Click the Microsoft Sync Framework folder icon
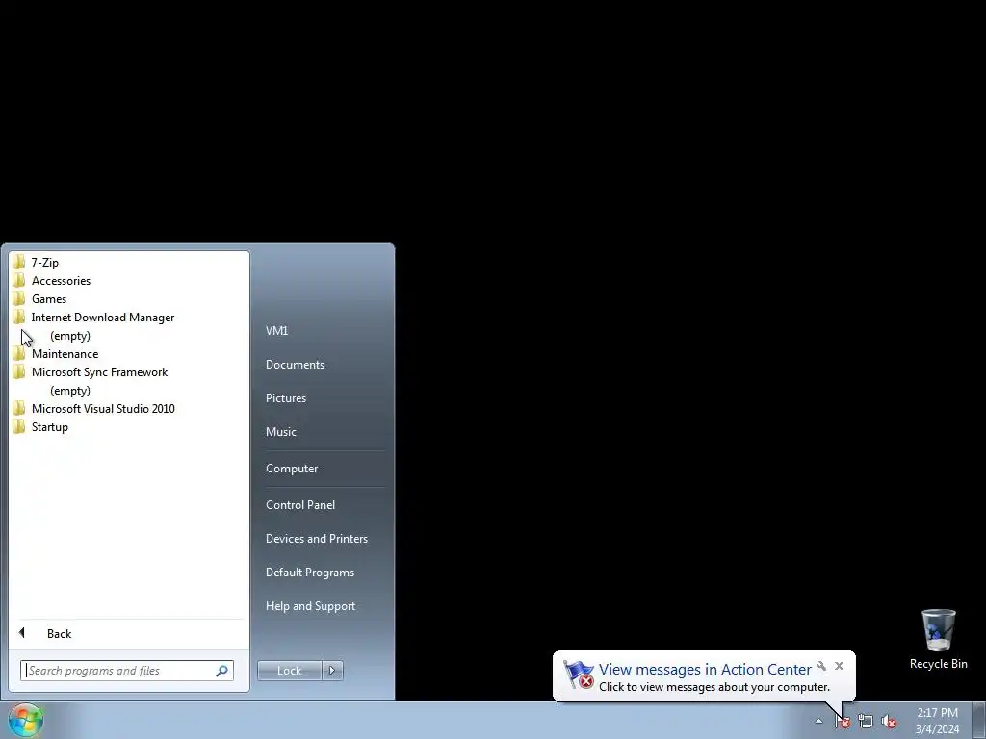The width and height of the screenshot is (986, 739). (19, 371)
